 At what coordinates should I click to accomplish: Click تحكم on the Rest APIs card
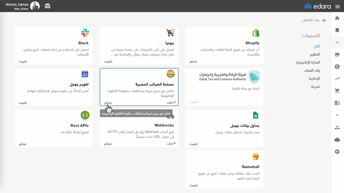click(x=22, y=144)
